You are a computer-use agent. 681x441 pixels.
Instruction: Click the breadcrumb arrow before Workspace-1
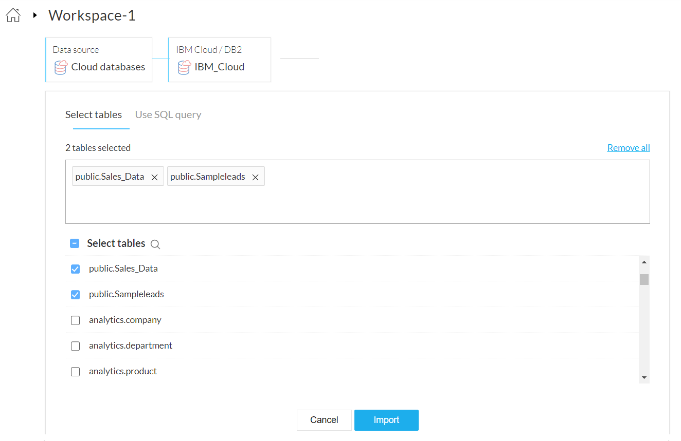(x=35, y=15)
